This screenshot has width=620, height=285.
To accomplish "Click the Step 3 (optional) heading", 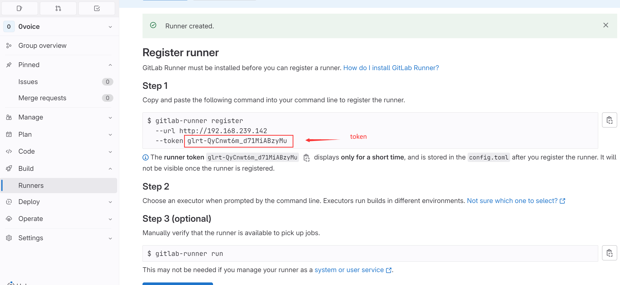I will [177, 219].
